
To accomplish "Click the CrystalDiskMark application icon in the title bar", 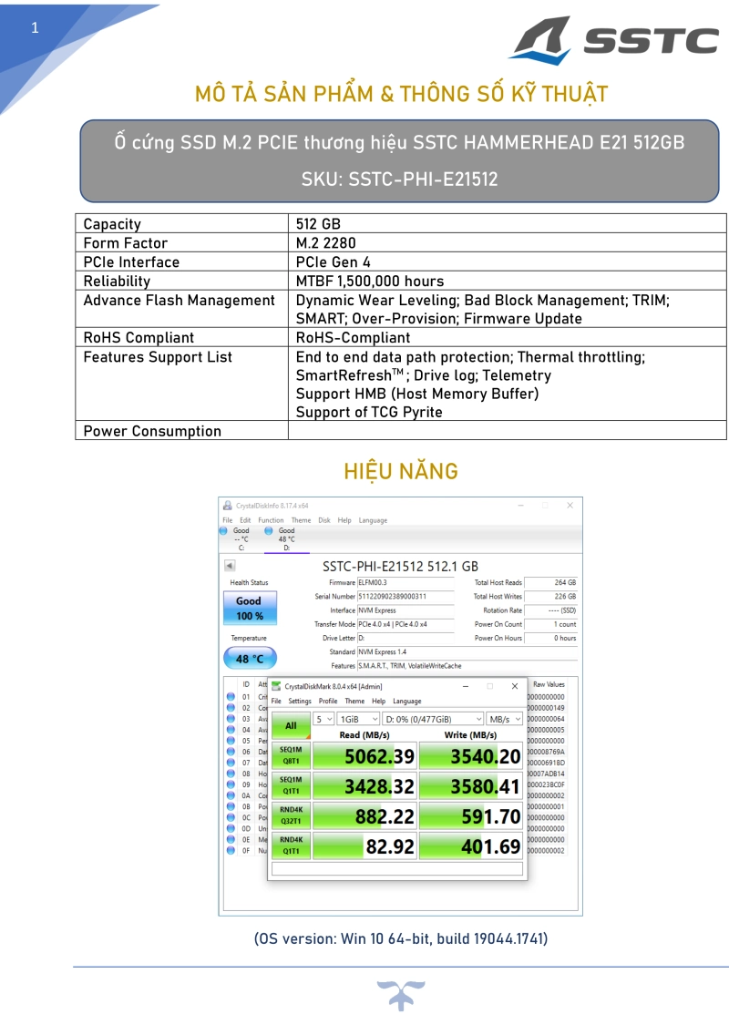I will pyautogui.click(x=276, y=686).
